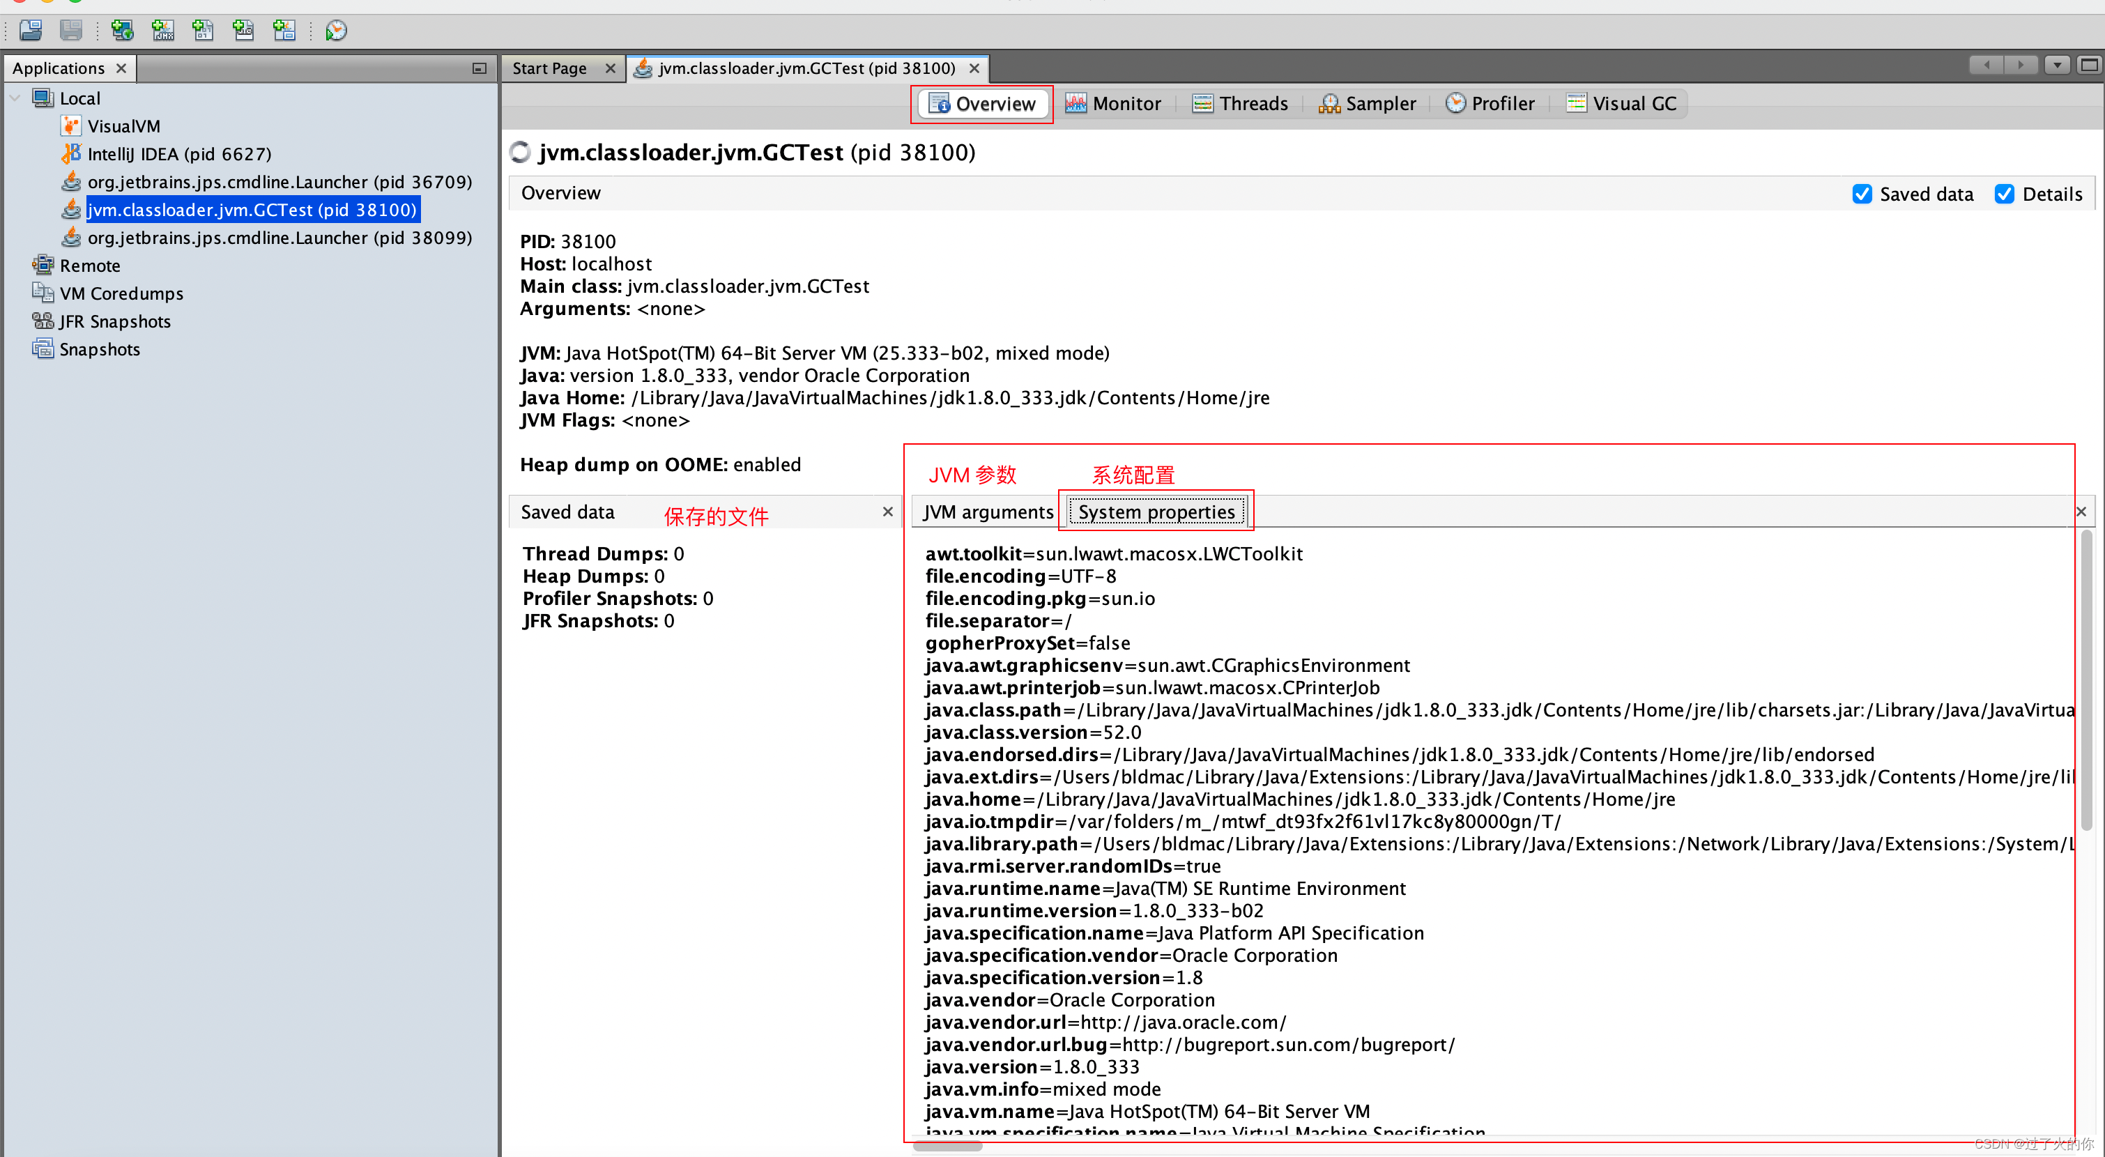Uncheck the Saved data checkbox
The height and width of the screenshot is (1157, 2105).
[1862, 194]
